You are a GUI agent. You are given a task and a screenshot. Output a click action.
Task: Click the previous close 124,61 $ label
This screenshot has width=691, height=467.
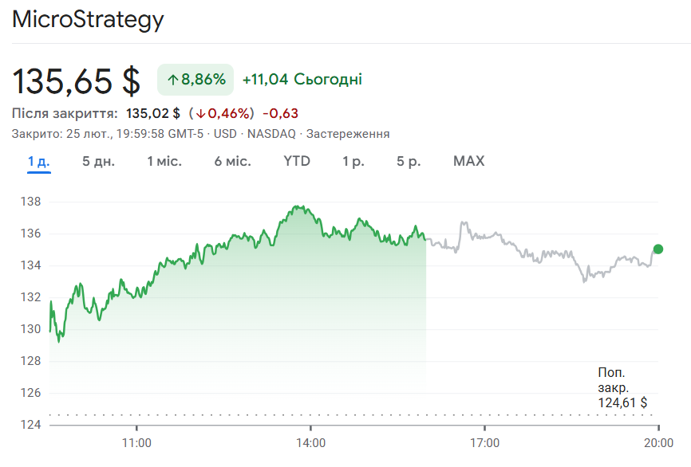click(x=622, y=388)
